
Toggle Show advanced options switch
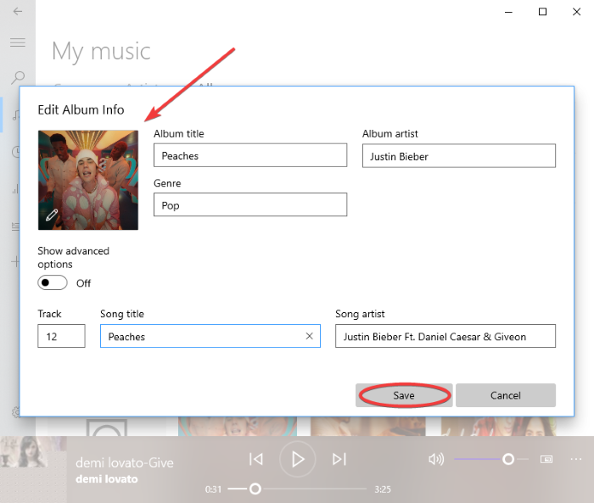pos(53,282)
